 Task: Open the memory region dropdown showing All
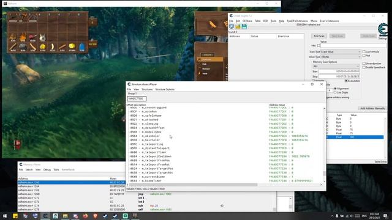click(336, 67)
